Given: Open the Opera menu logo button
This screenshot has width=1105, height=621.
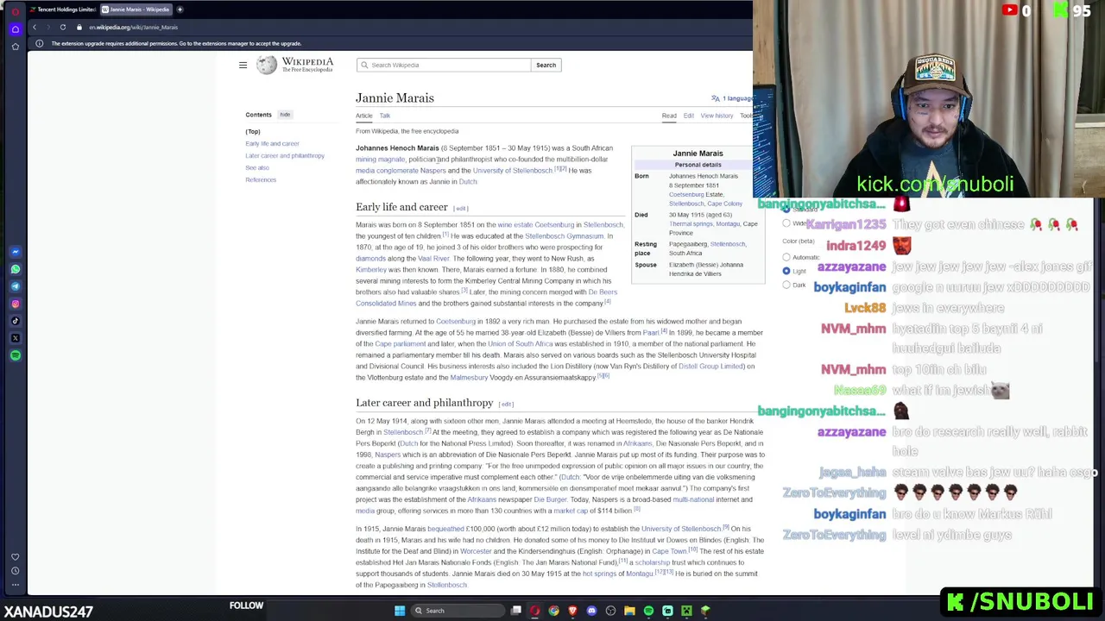Looking at the screenshot, I should [x=16, y=11].
